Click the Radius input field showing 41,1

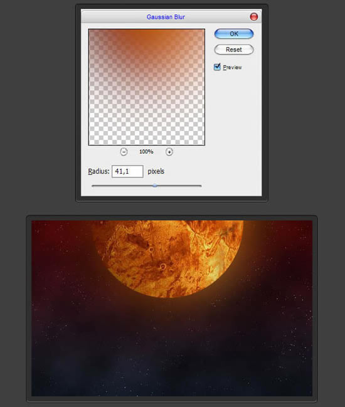pos(127,171)
